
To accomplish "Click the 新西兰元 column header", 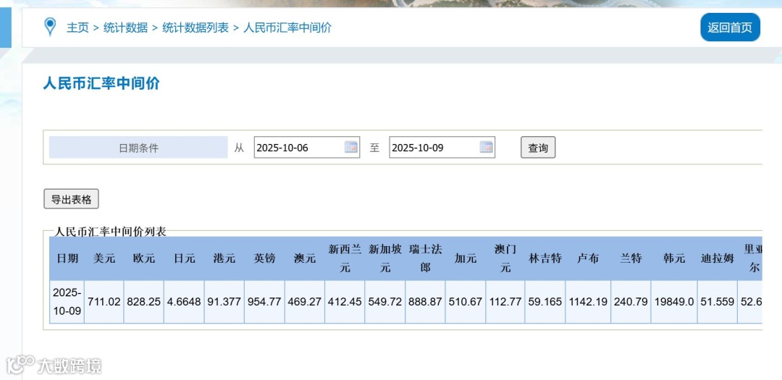I will (x=345, y=258).
